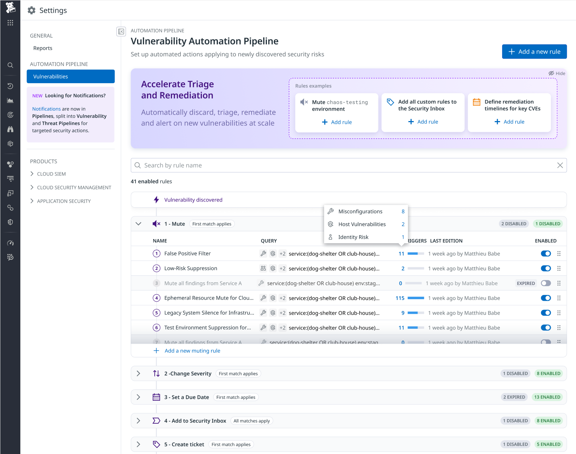The image size is (576, 454).
Task: Toggle off the Test Environment Suppression rule
Action: coord(545,328)
